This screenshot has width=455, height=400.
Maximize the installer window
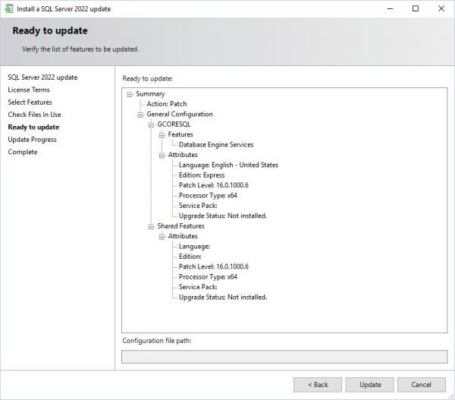pos(415,9)
